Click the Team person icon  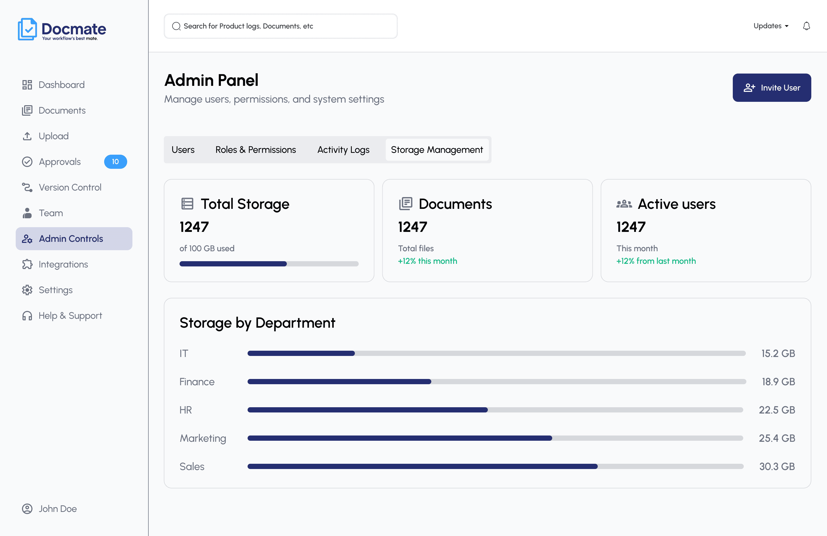pyautogui.click(x=27, y=213)
